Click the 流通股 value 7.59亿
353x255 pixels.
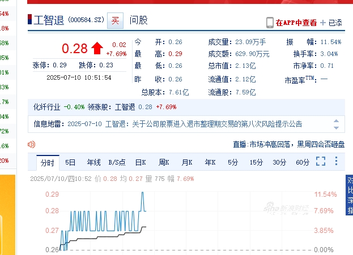(245, 92)
